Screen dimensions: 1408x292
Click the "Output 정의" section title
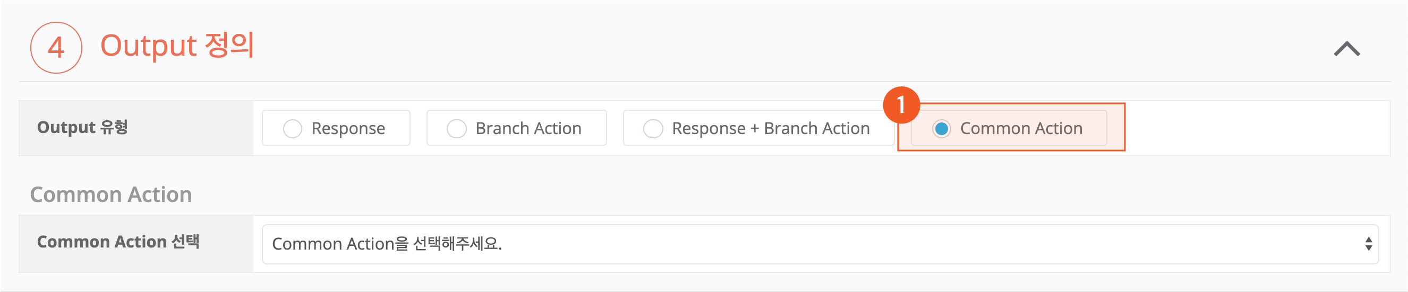pos(177,45)
